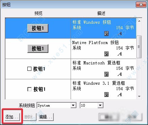Click the graphic icon in 标准 Windows 按钮 row
148x125 pixels.
[x=106, y=34]
